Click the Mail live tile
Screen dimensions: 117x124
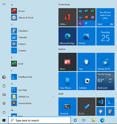click(105, 17)
